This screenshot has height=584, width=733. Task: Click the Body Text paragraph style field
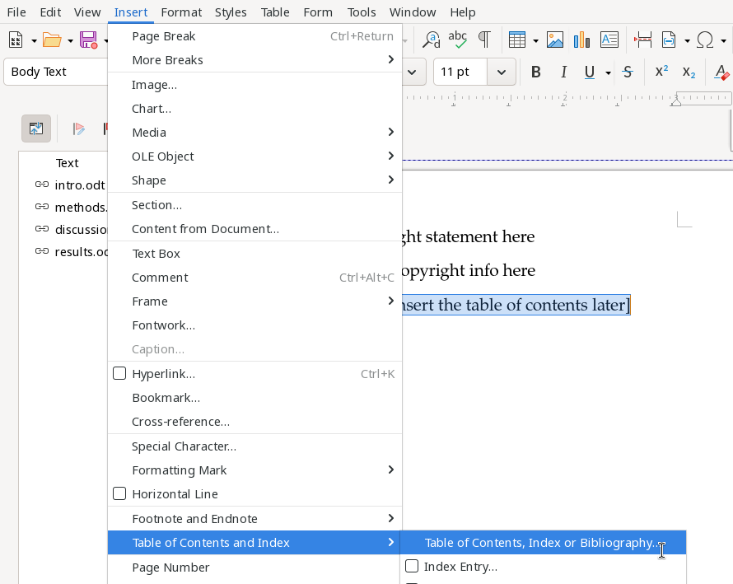click(x=56, y=72)
